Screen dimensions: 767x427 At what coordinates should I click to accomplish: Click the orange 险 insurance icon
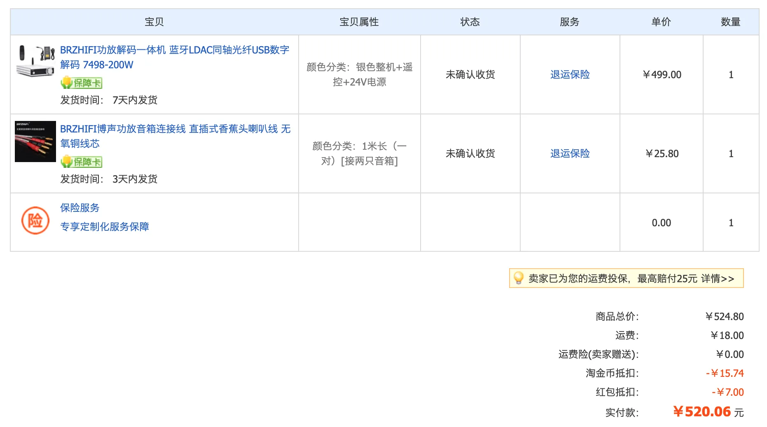pyautogui.click(x=35, y=220)
